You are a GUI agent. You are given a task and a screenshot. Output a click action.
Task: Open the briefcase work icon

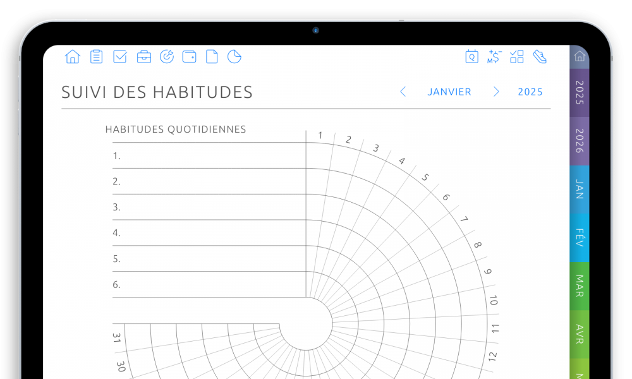click(x=144, y=57)
